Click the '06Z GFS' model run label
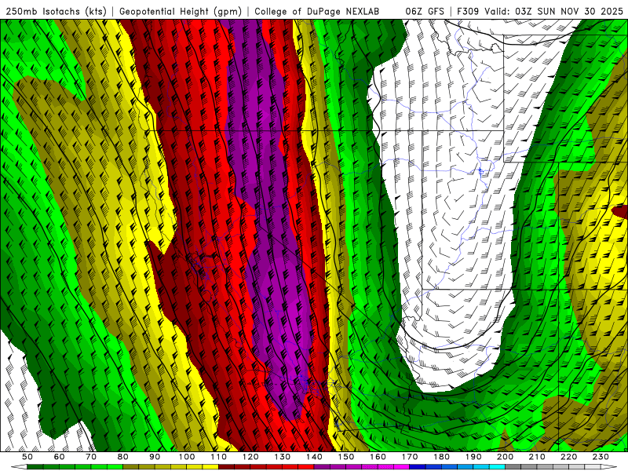Screen dimensions: 628x471 pos(425,12)
